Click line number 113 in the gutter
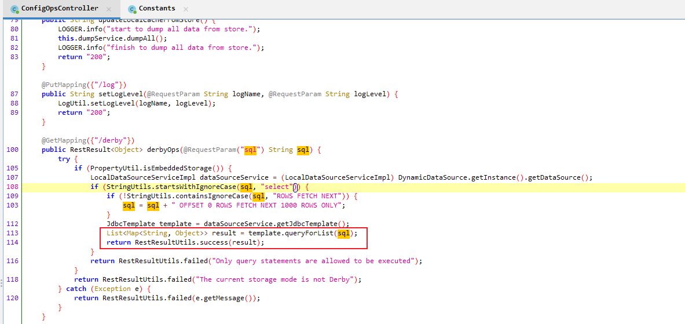The height and width of the screenshot is (324, 685). pos(12,234)
